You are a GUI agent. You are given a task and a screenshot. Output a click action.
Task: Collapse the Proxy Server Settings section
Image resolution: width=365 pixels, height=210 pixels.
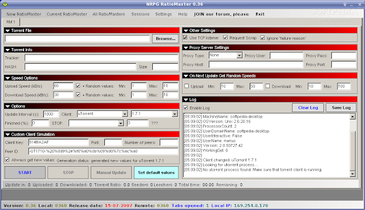pos(186,48)
